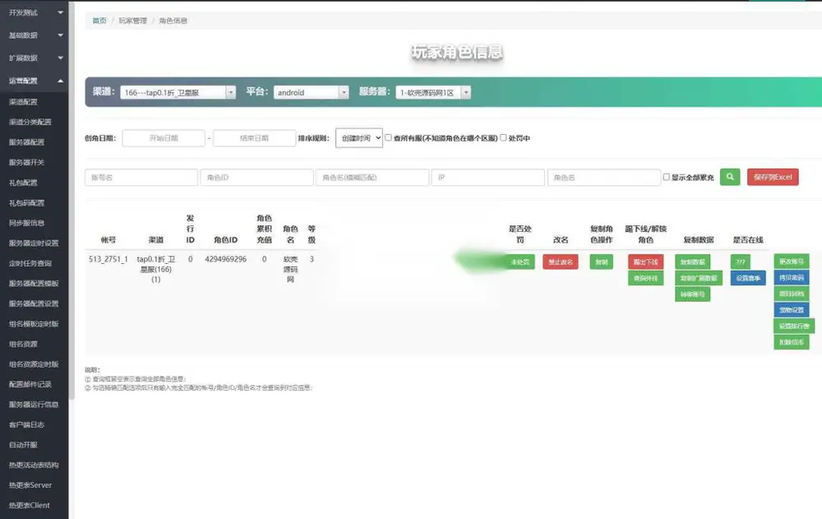Focus the 开始日期 date field

coord(164,138)
